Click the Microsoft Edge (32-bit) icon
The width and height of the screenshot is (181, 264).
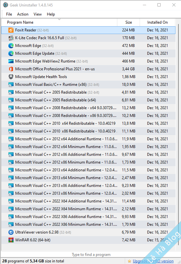click(11, 46)
